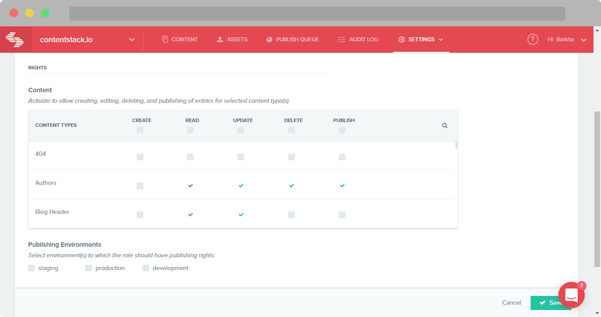The height and width of the screenshot is (317, 601).
Task: Check the Update all header checkbox
Action: 241,130
